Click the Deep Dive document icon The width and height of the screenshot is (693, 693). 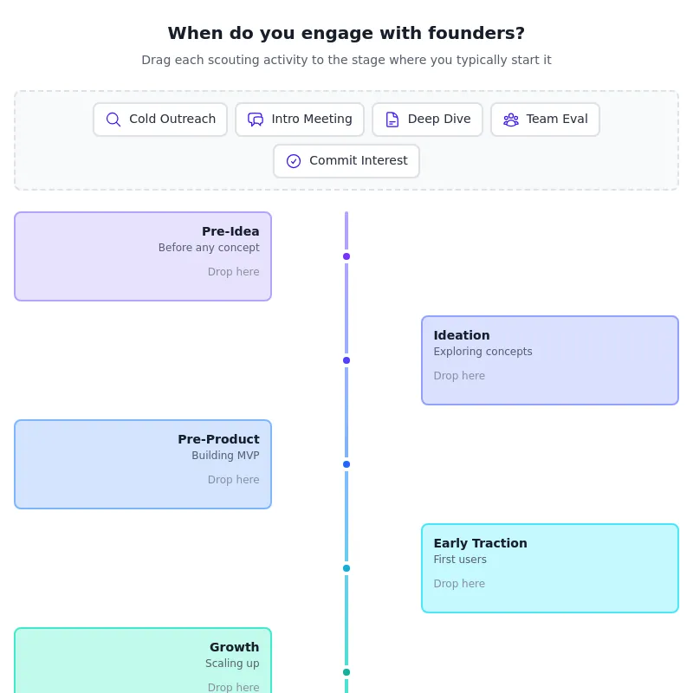point(392,120)
